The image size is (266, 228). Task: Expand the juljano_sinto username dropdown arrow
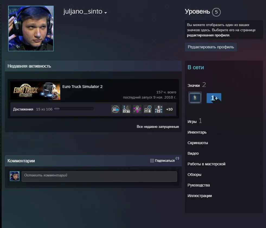tap(105, 13)
